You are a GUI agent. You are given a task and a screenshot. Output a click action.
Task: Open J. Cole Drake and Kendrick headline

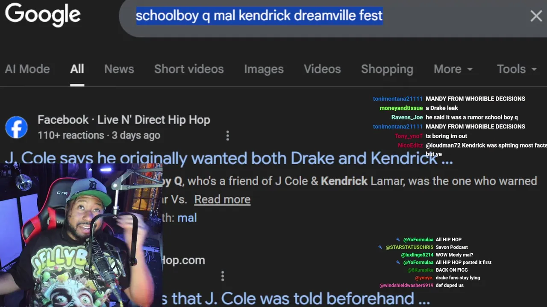(229, 158)
